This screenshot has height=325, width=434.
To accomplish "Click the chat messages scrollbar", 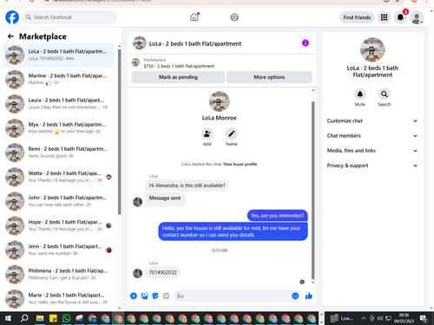I will point(312,191).
